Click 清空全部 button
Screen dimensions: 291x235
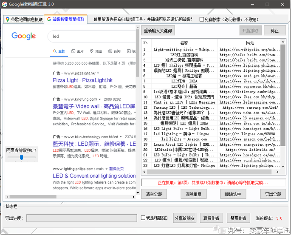click(x=154, y=194)
